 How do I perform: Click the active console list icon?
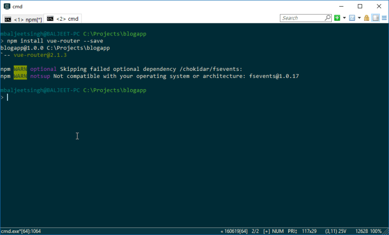point(352,18)
